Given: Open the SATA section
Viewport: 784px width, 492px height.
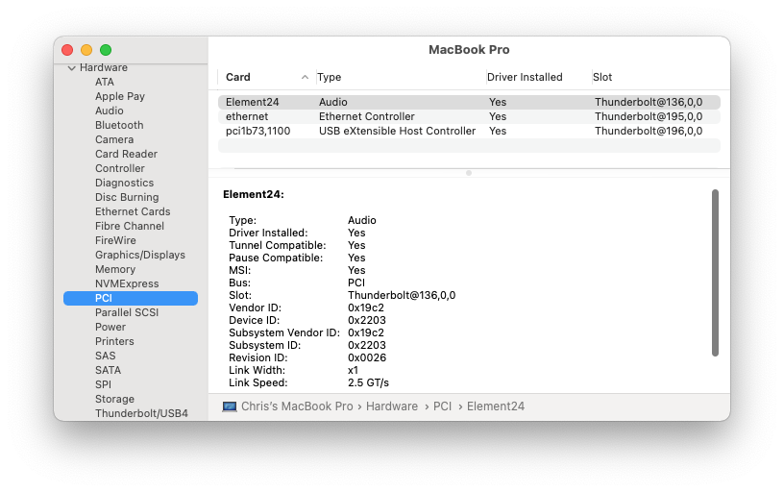Looking at the screenshot, I should (108, 371).
